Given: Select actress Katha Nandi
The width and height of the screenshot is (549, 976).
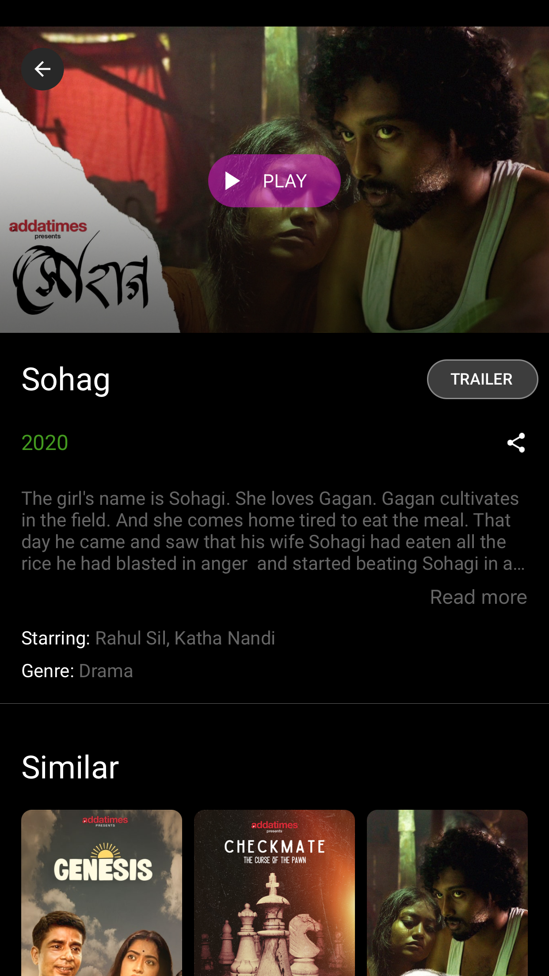Looking at the screenshot, I should point(225,638).
